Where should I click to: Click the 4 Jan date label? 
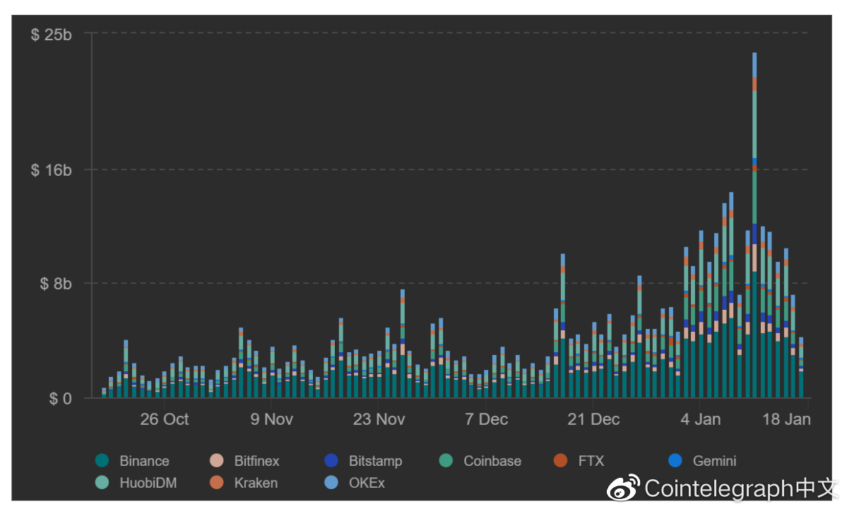pyautogui.click(x=700, y=419)
